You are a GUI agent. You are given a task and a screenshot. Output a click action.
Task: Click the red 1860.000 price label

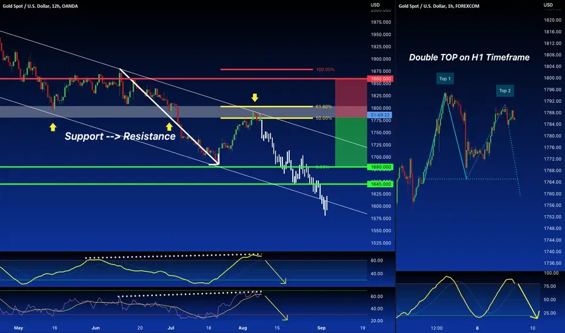pyautogui.click(x=380, y=79)
